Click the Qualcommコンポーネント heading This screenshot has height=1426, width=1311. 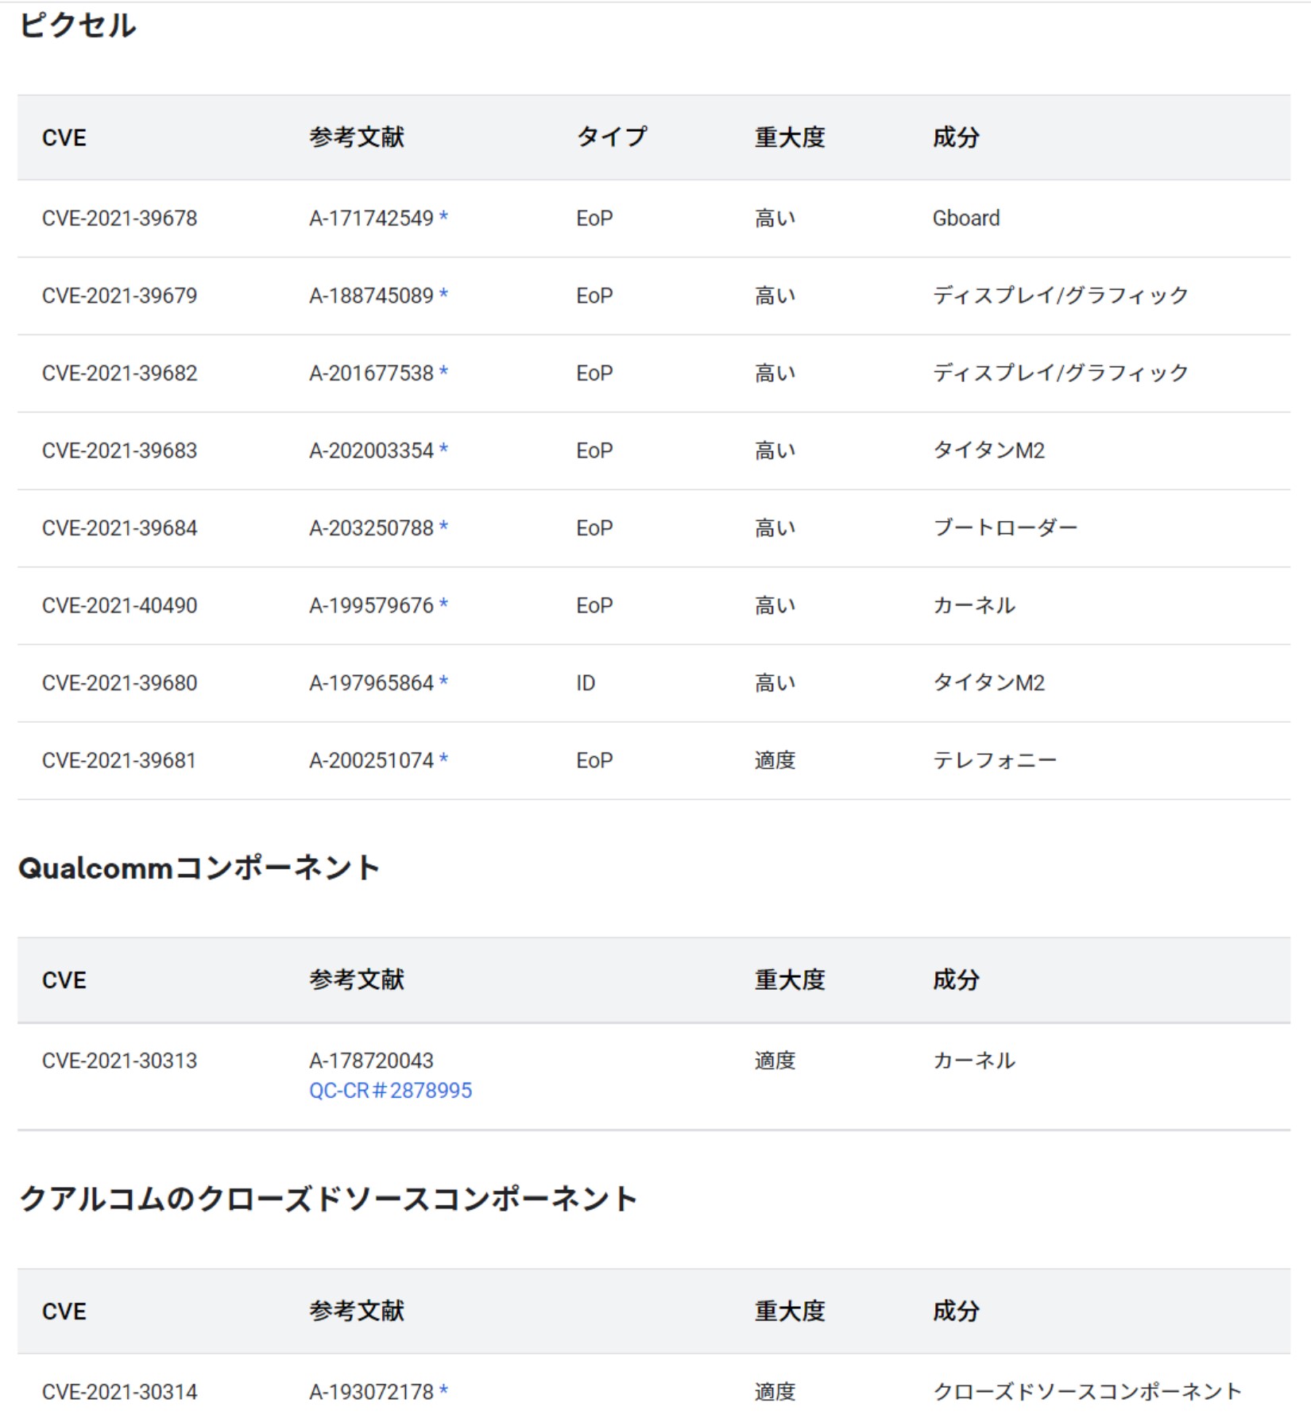point(199,868)
